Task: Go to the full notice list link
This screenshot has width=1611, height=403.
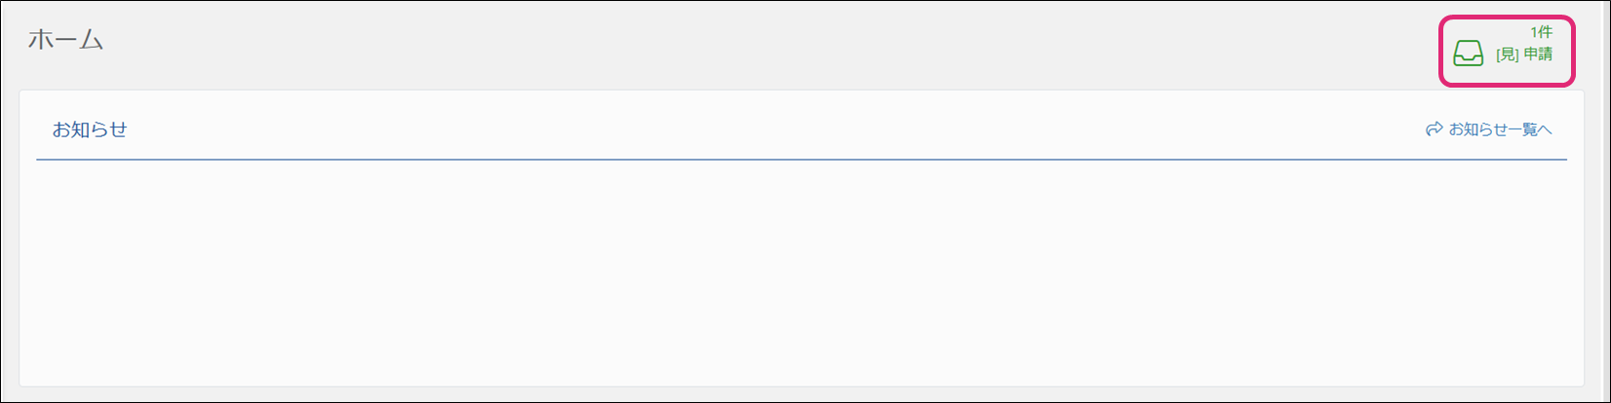Action: pos(1499,129)
